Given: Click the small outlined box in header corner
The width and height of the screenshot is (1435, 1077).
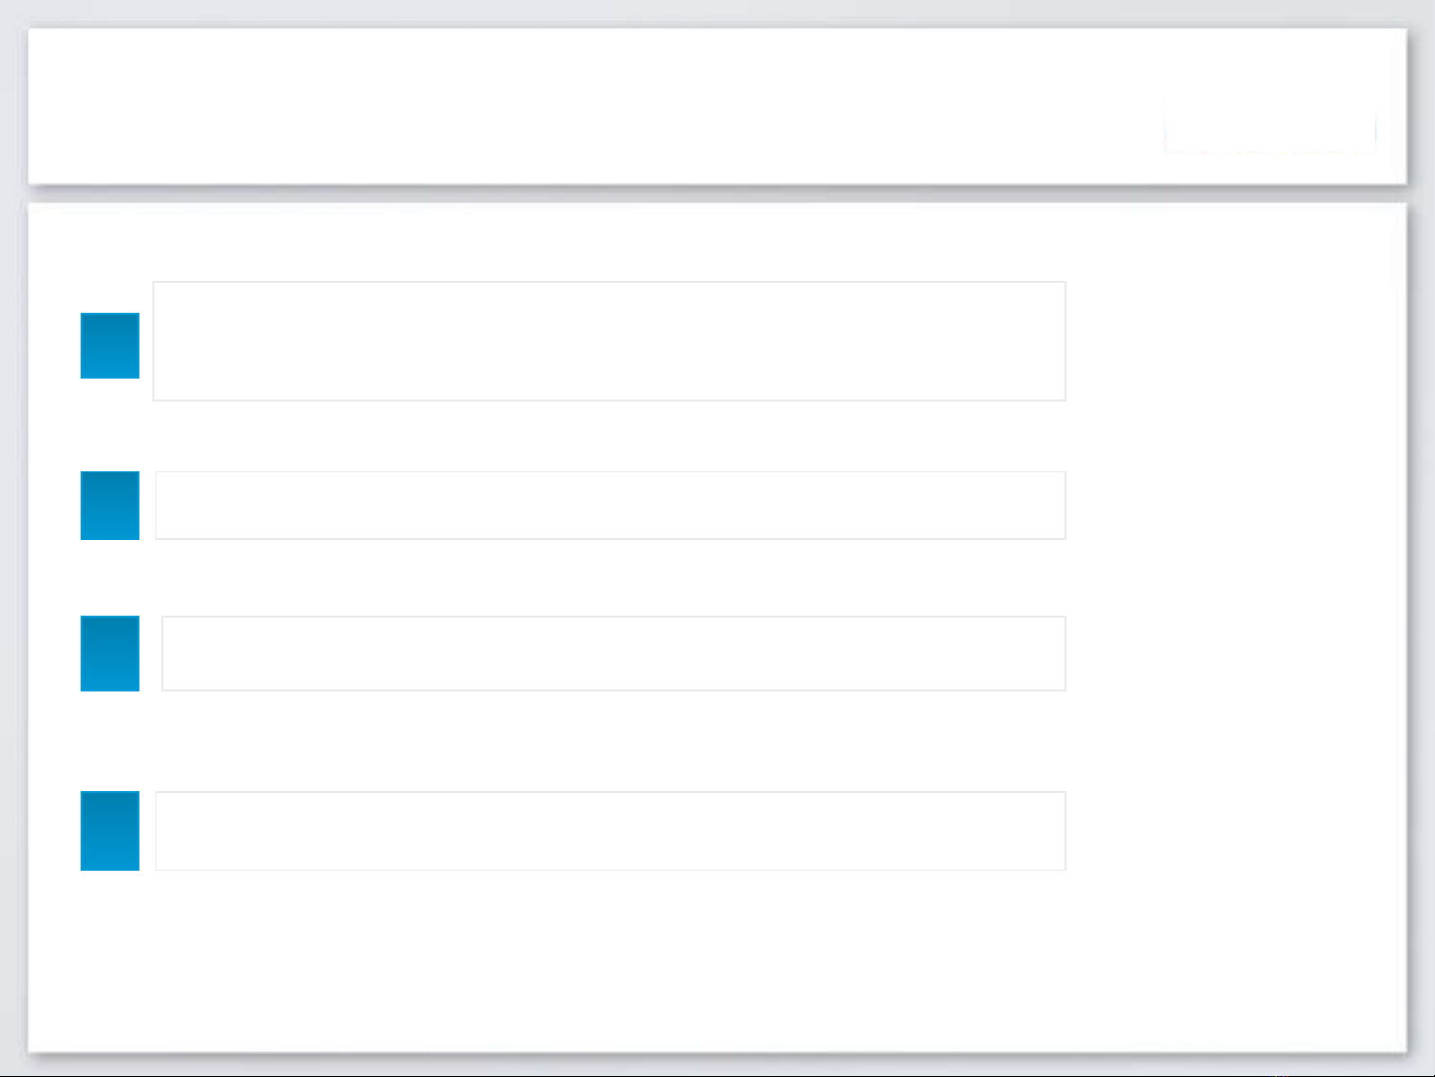Looking at the screenshot, I should (x=1271, y=130).
